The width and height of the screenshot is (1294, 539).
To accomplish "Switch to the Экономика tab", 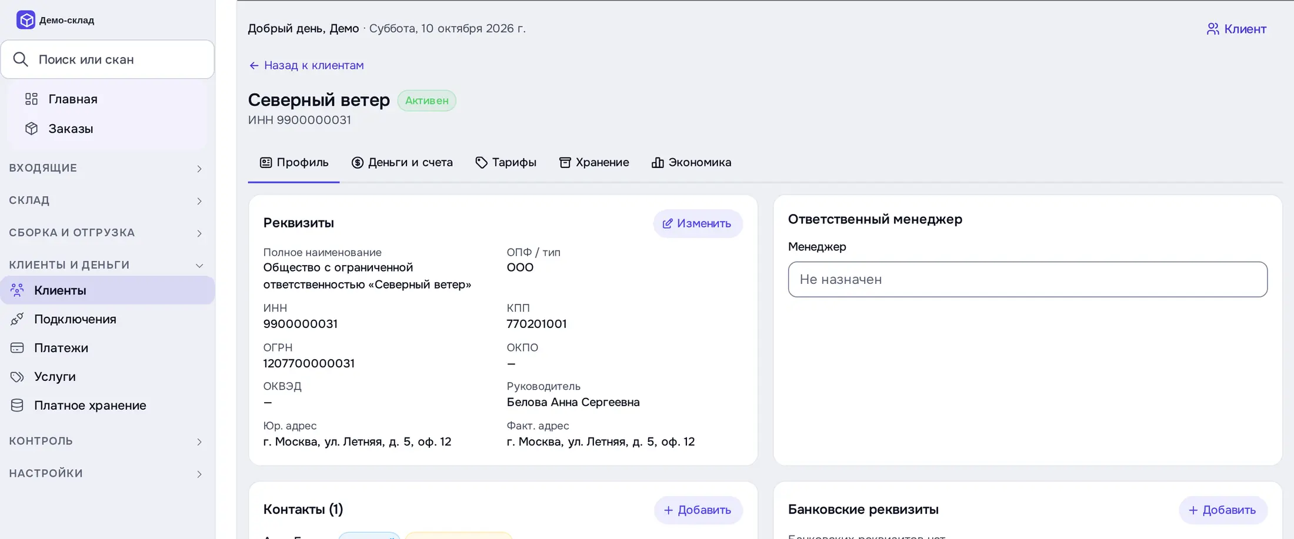I will click(692, 162).
